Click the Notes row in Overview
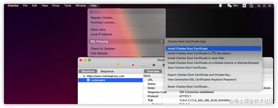Viewport: 278px width, 108px height. [151, 88]
